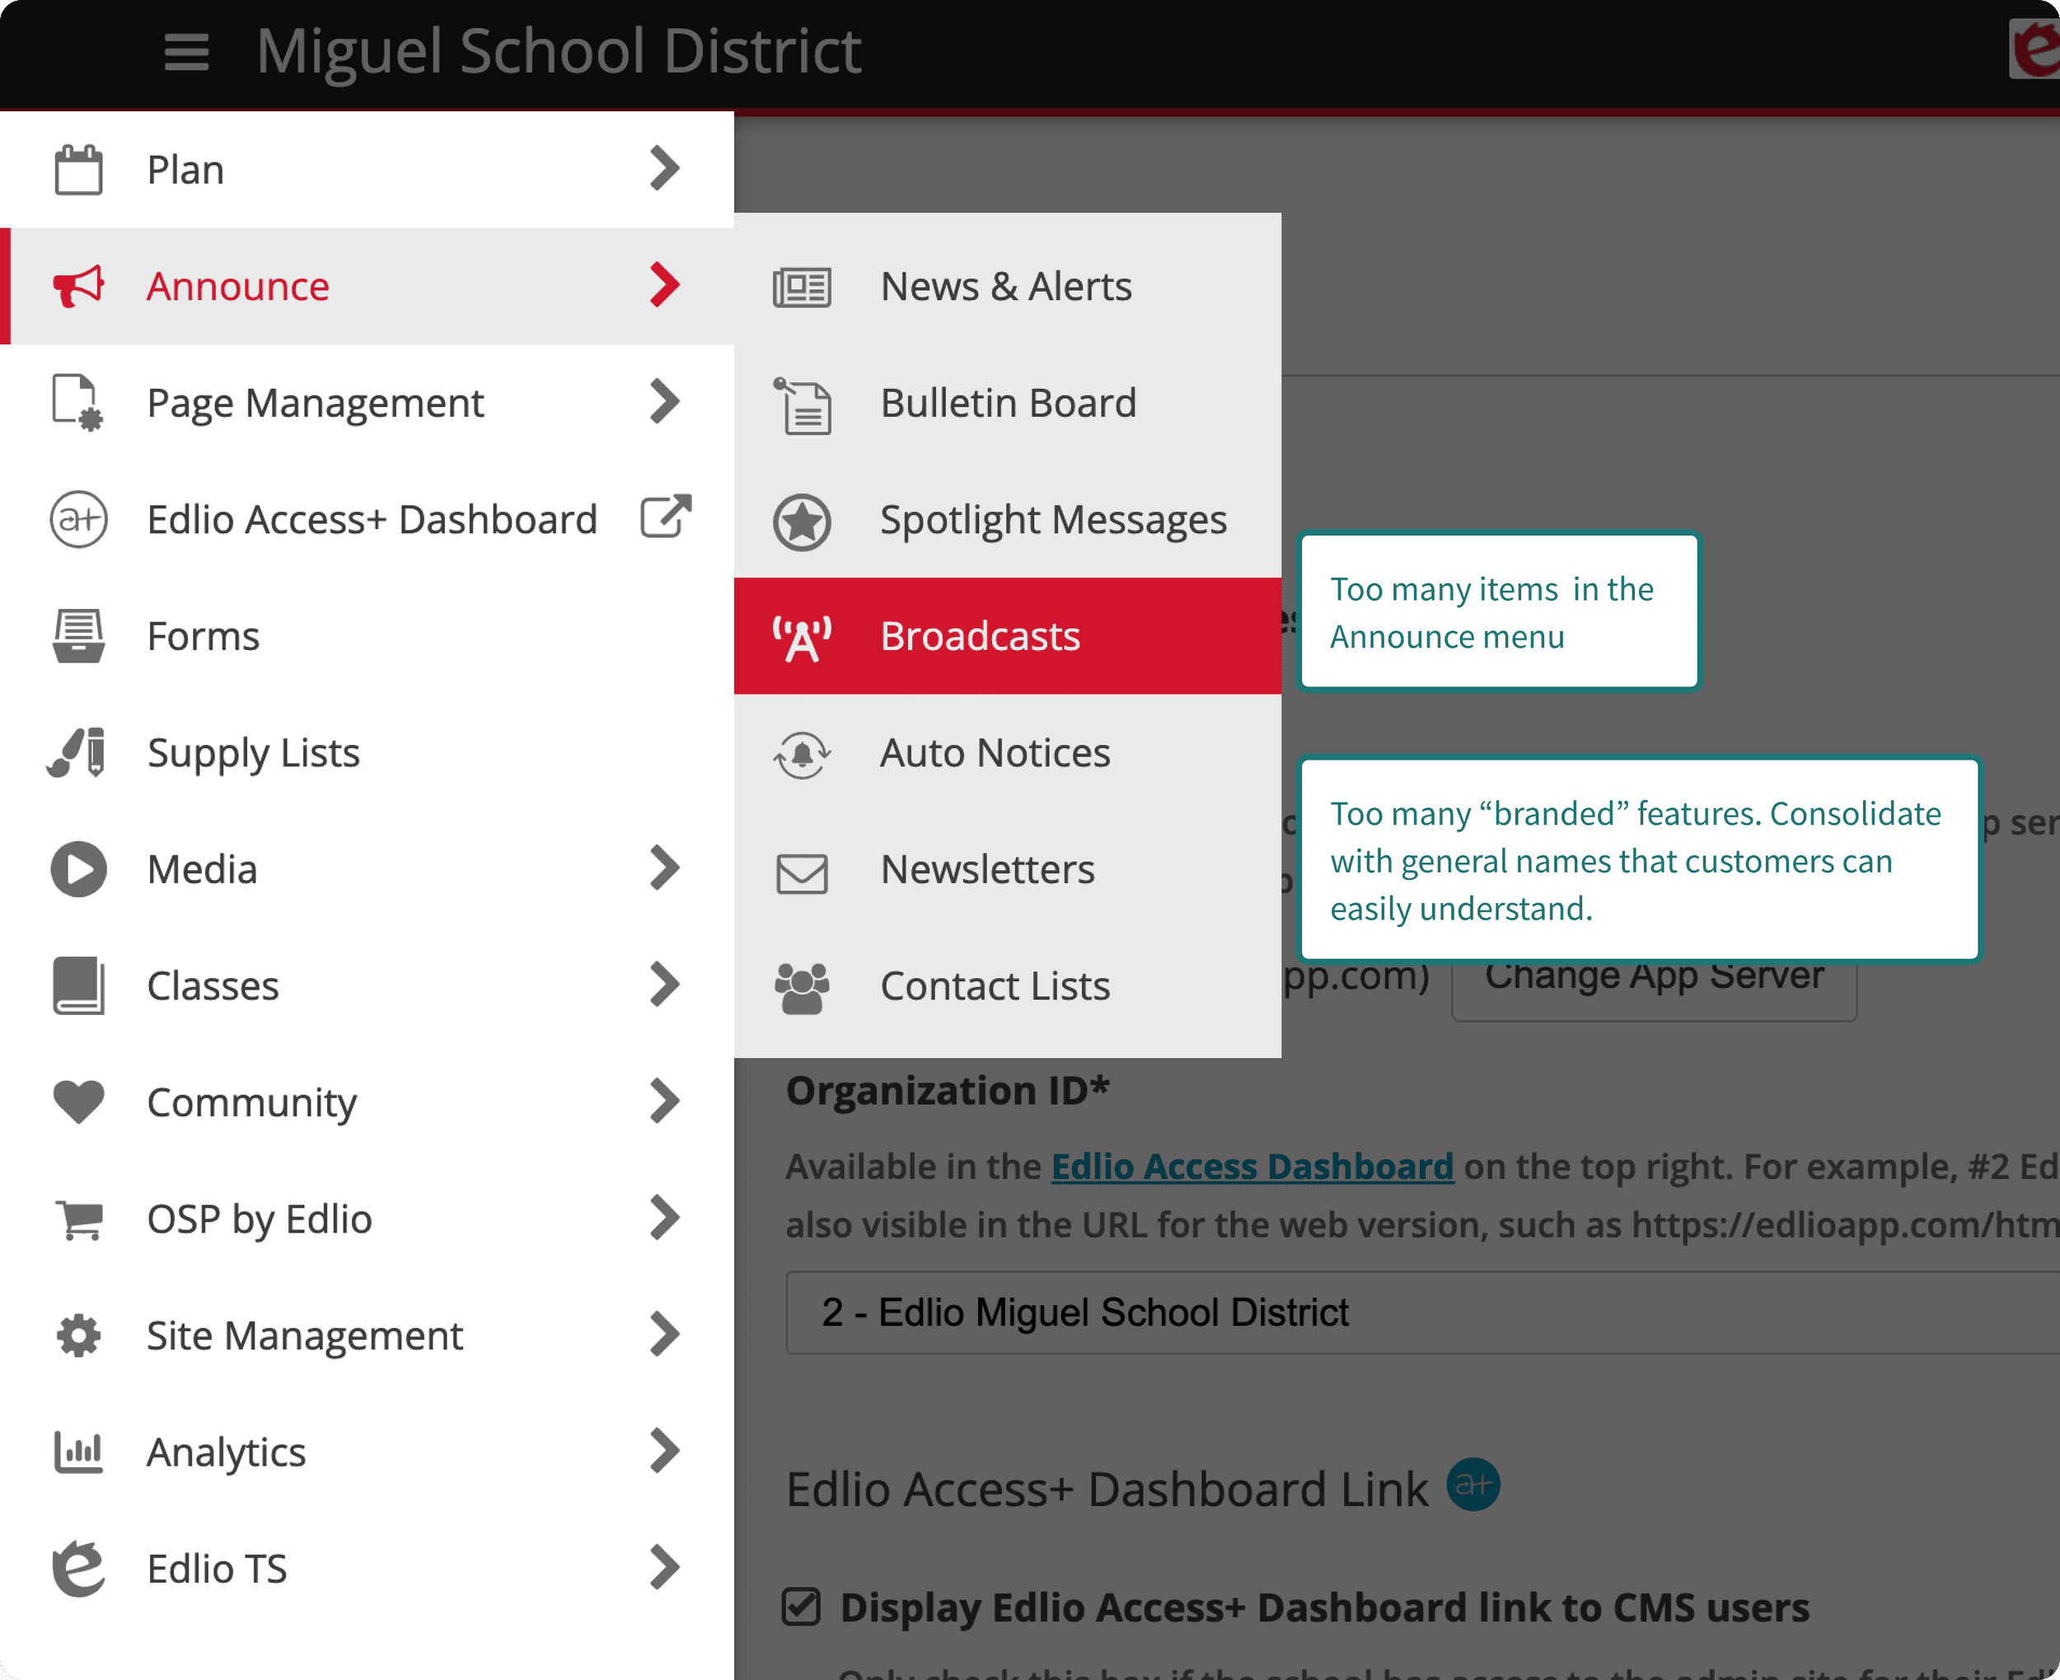Follow the Edlio Access Dashboard link
Image resolution: width=2060 pixels, height=1680 pixels.
tap(1251, 1166)
